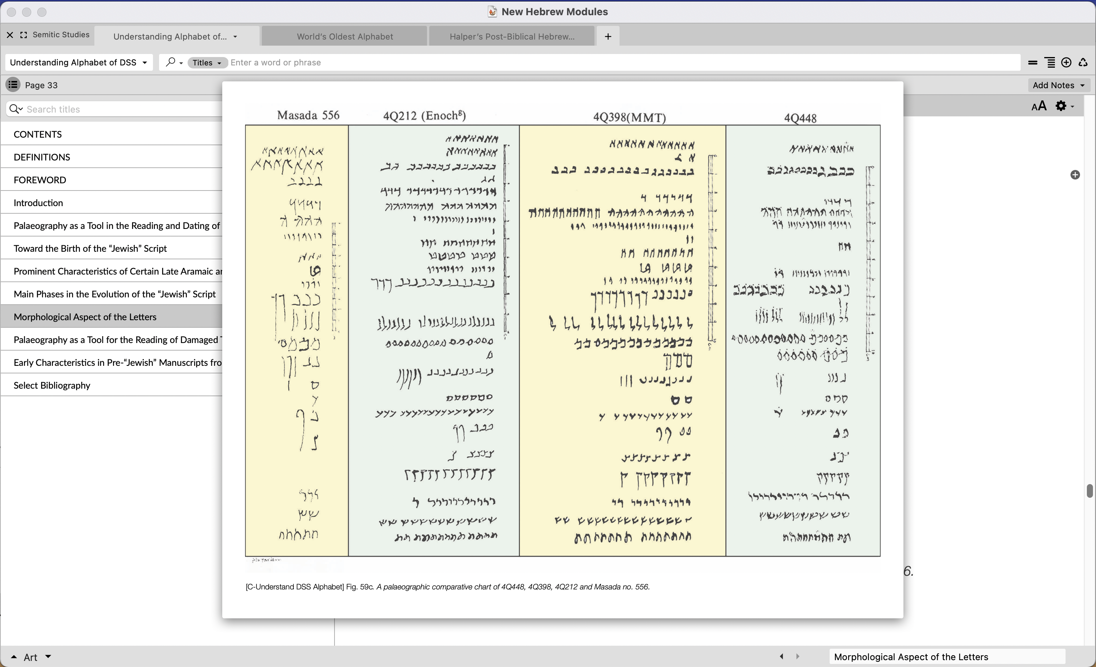Go back with the left history arrow
Image resolution: width=1096 pixels, height=667 pixels.
click(x=782, y=656)
